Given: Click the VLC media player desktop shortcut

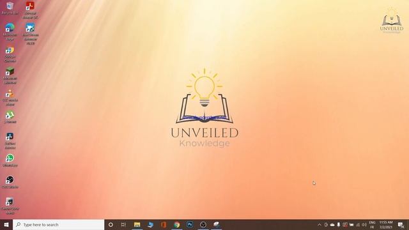Looking at the screenshot, I should pos(10,98).
